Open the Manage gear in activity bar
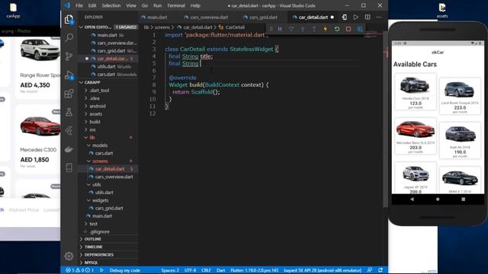Image resolution: width=488 pixels, height=274 pixels. point(69,256)
